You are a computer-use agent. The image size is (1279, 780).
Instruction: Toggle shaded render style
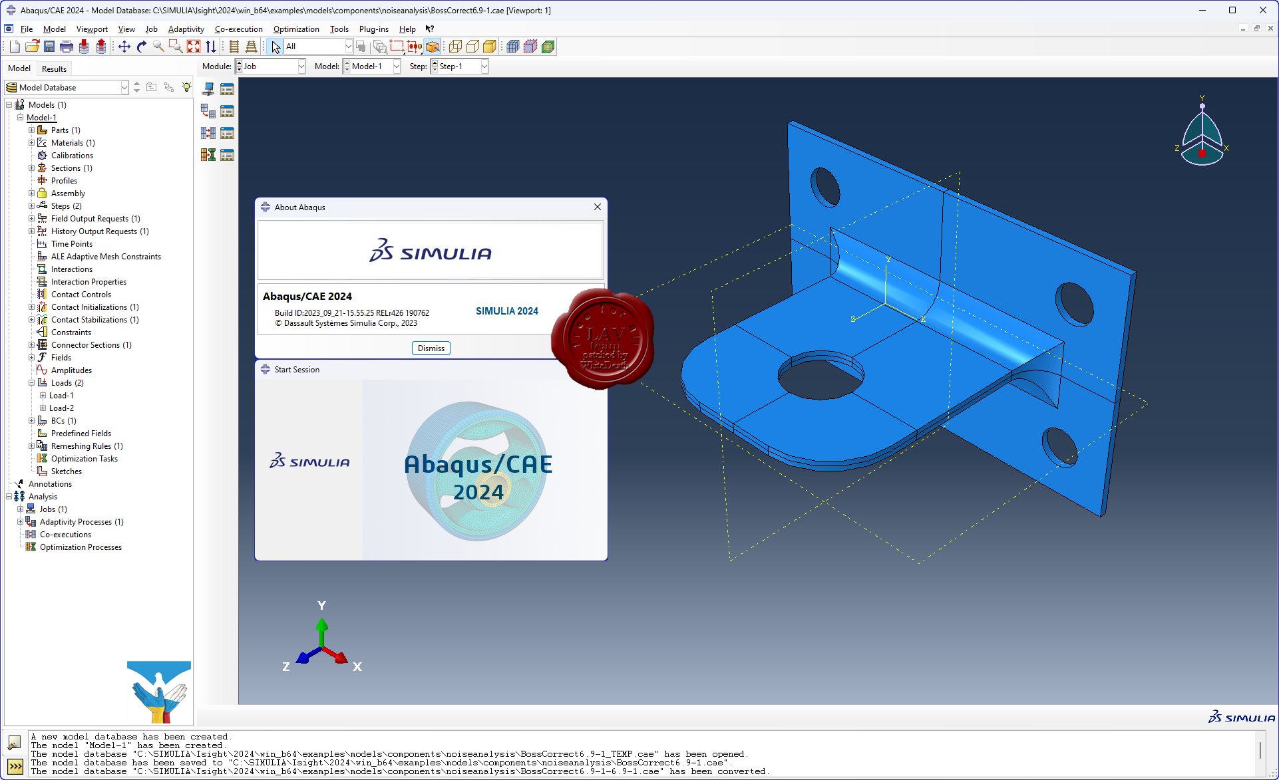point(490,47)
